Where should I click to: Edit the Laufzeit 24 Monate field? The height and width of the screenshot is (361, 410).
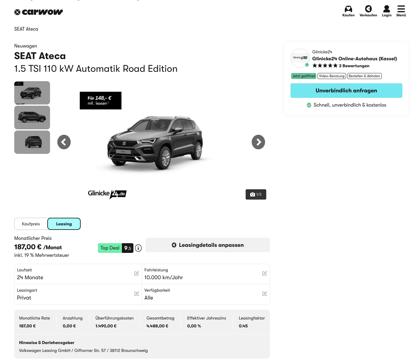(136, 273)
